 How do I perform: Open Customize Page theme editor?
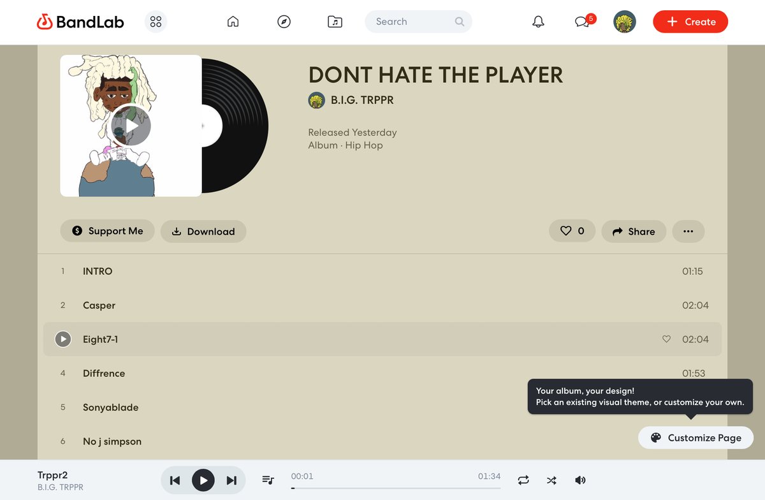point(696,437)
